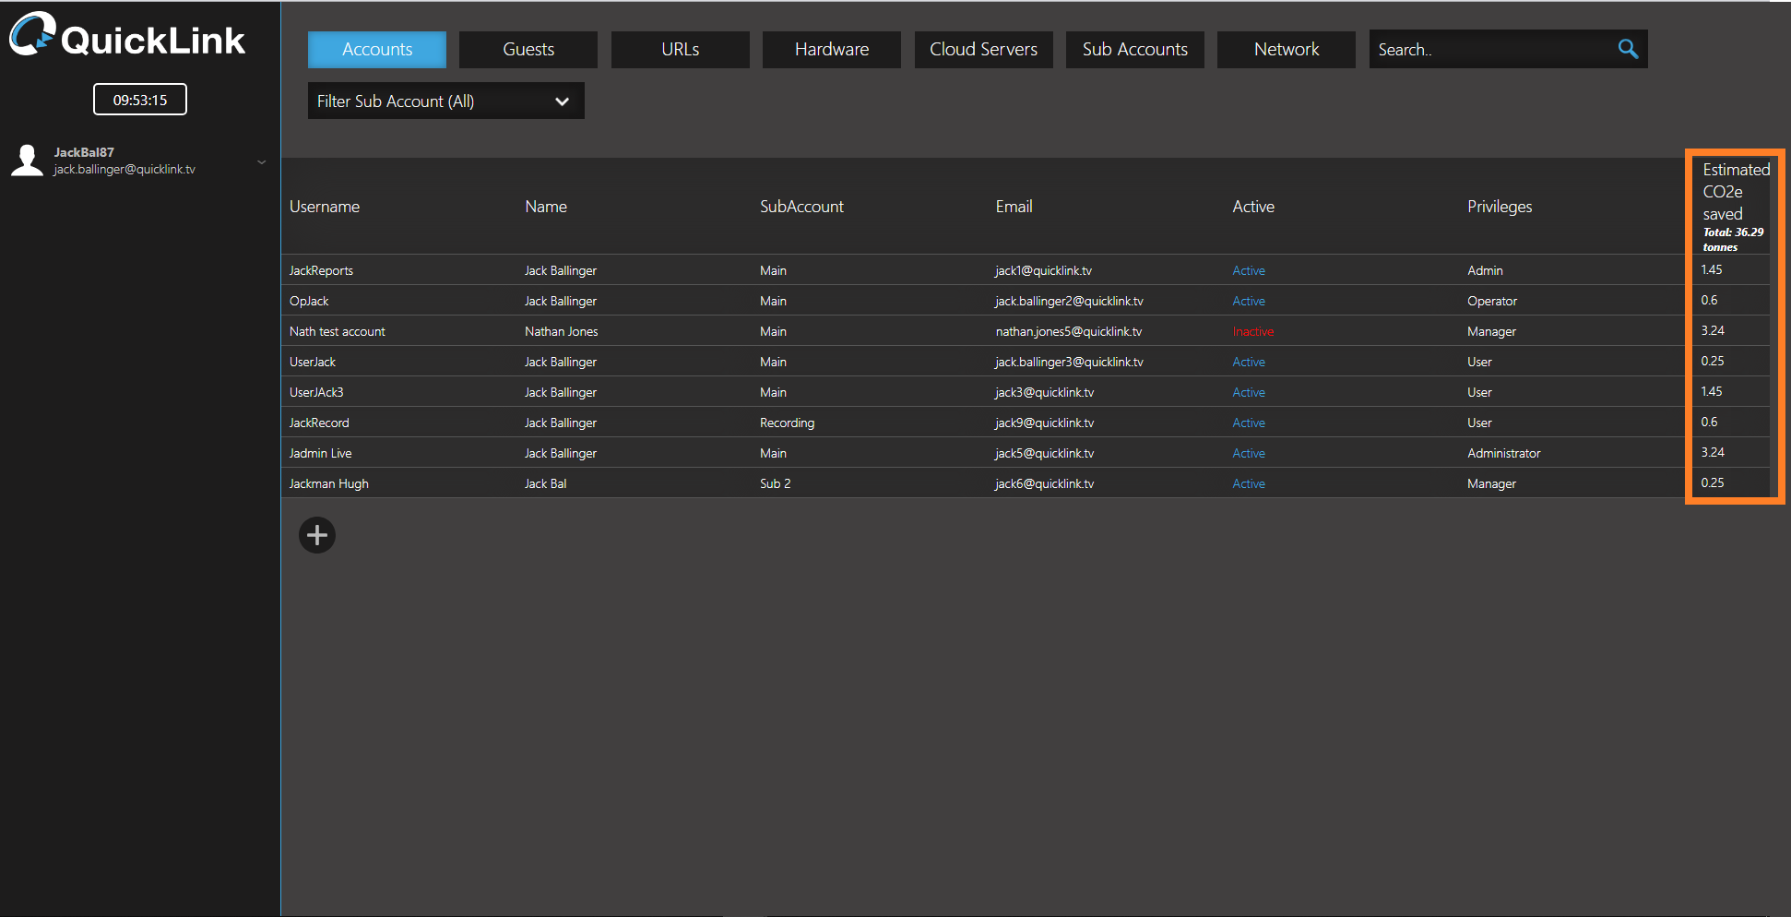Go to the Hardware tab
1791x917 pixels.
(x=831, y=50)
